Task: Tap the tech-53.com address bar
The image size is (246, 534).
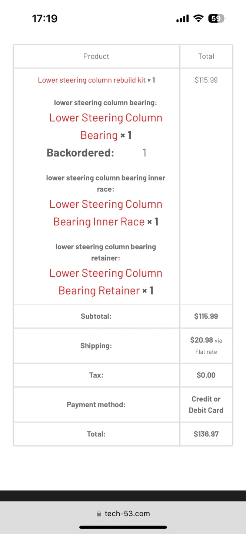Action: pyautogui.click(x=123, y=514)
